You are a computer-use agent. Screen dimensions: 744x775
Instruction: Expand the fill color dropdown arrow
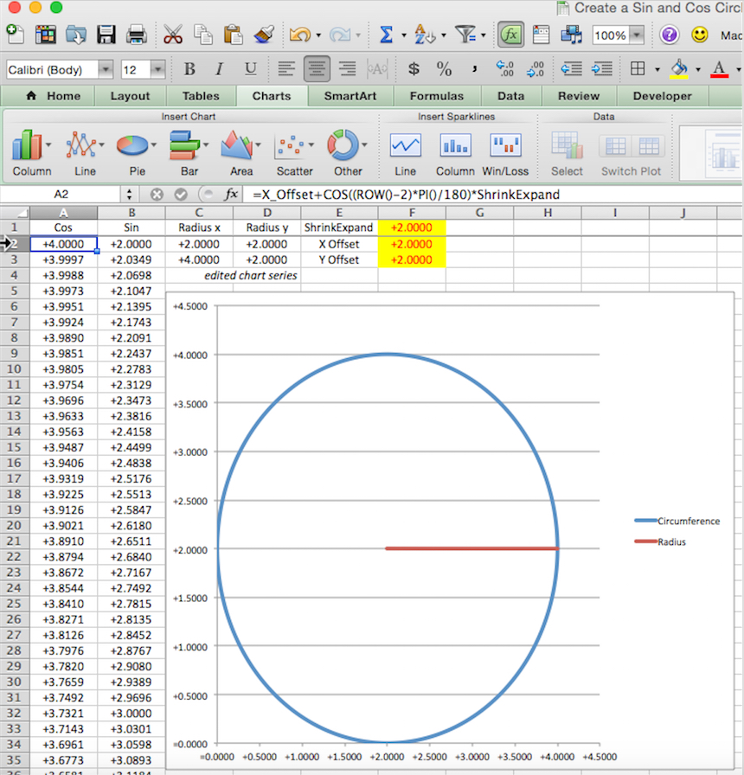click(x=698, y=70)
